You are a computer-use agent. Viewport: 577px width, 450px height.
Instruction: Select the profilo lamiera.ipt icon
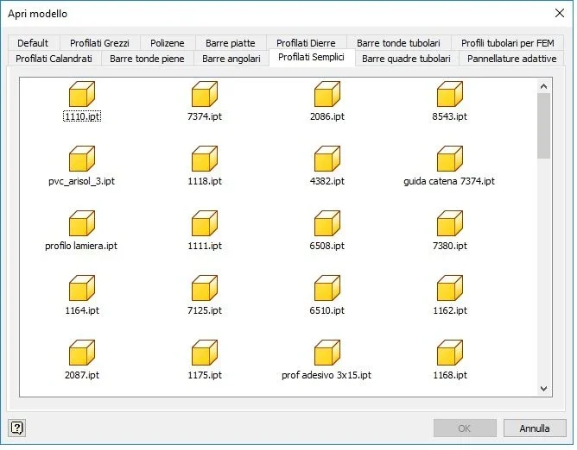82,224
